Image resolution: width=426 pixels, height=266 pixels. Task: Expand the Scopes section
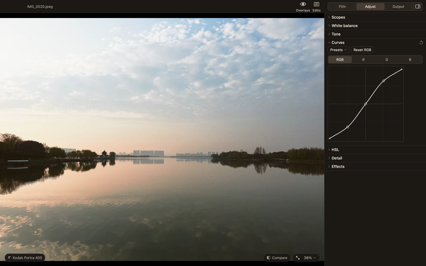375,17
